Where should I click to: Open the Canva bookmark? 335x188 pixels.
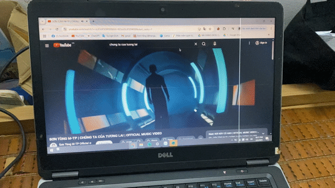pos(165,36)
